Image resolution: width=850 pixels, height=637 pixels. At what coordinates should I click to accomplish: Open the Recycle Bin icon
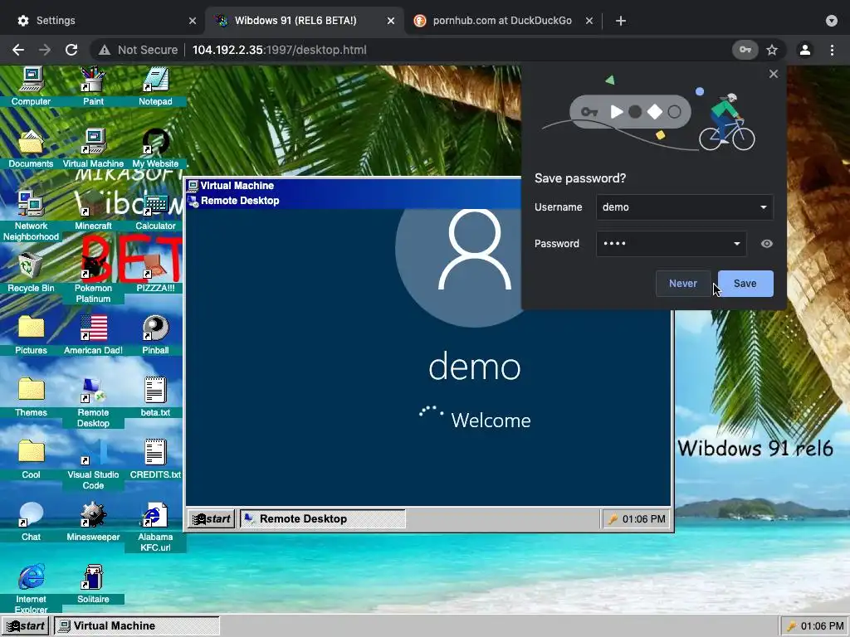(x=31, y=272)
